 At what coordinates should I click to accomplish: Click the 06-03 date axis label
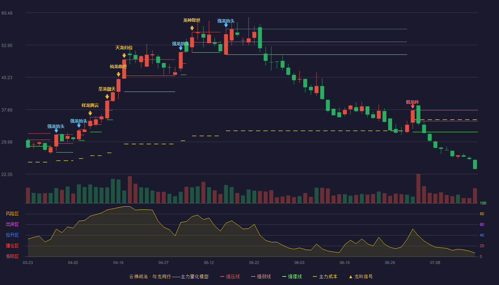click(x=299, y=263)
